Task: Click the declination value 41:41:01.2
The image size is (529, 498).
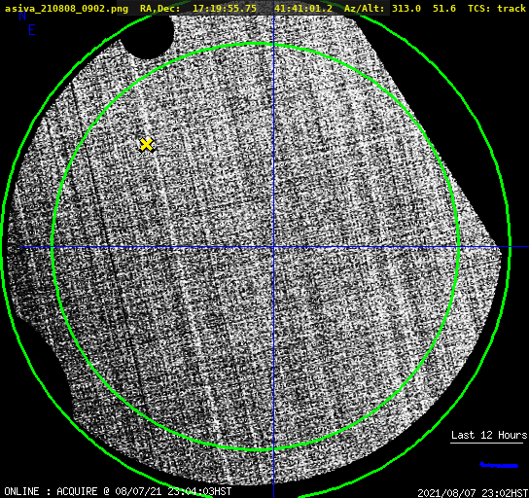Action: pyautogui.click(x=303, y=9)
